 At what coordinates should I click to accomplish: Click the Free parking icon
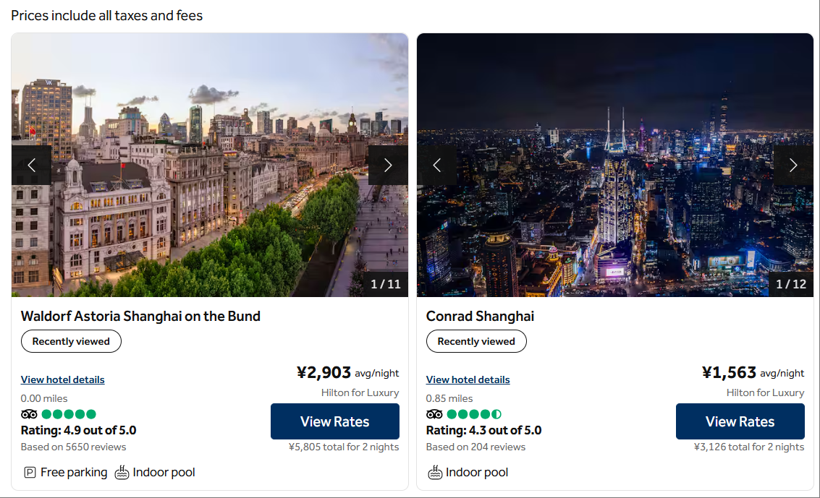(x=30, y=473)
